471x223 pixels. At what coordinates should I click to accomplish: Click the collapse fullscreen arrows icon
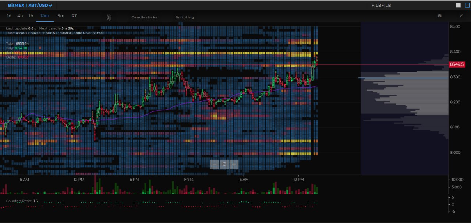[x=461, y=16]
